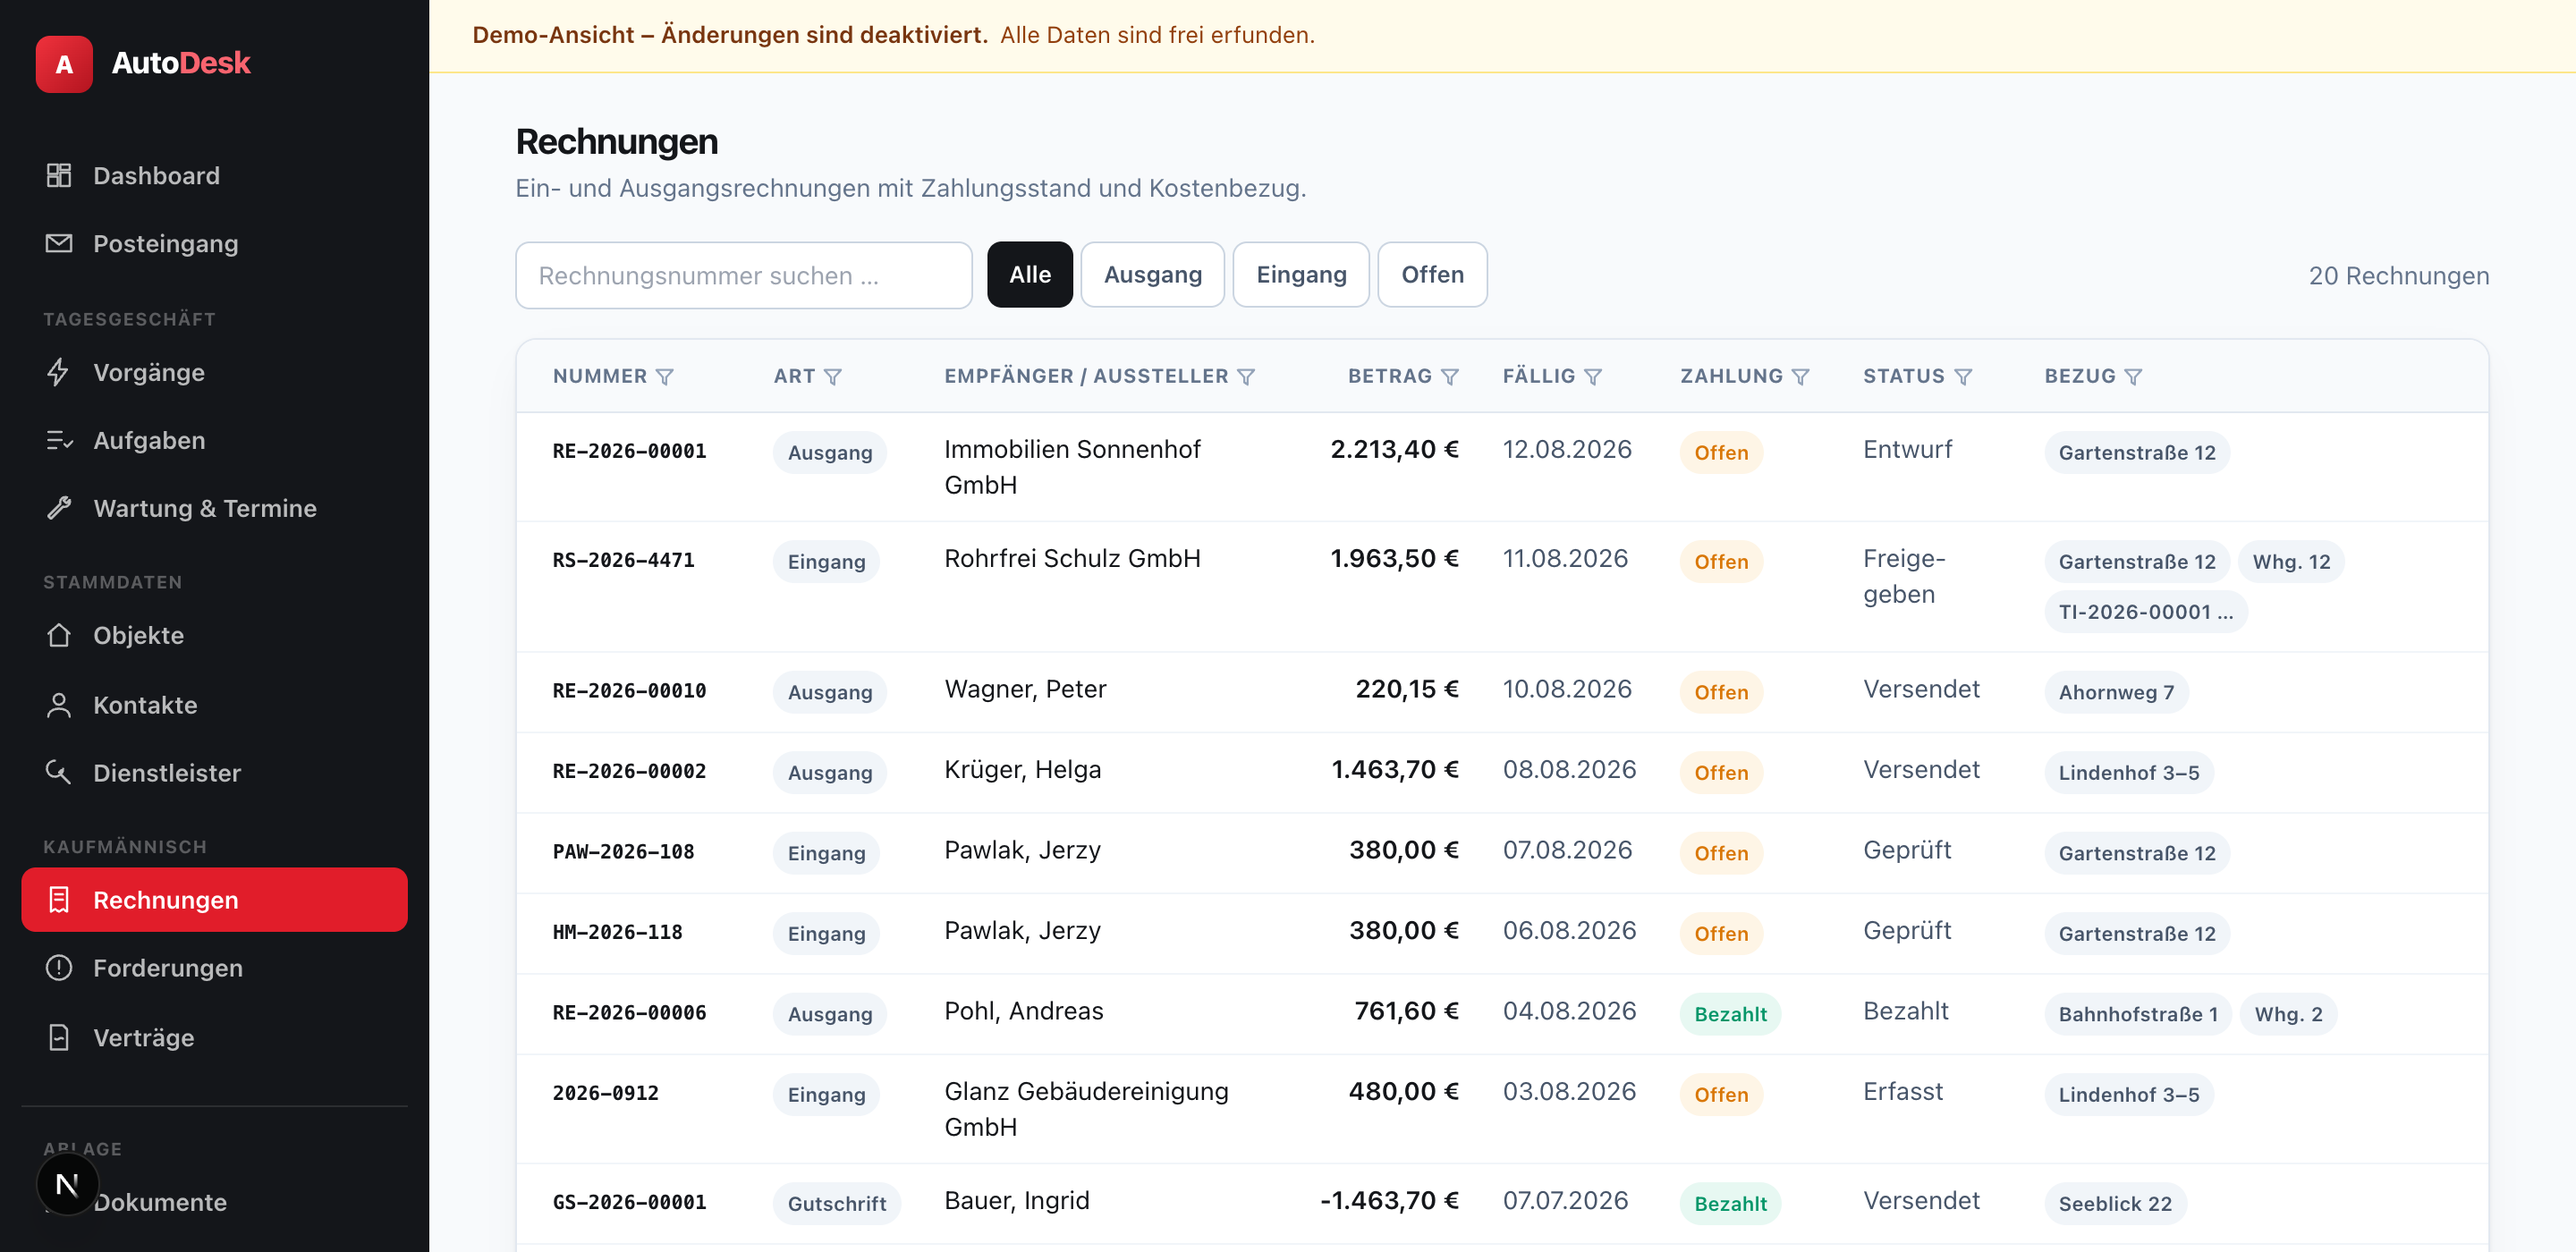Expand the Status column filter
The image size is (2576, 1252).
(x=1963, y=377)
